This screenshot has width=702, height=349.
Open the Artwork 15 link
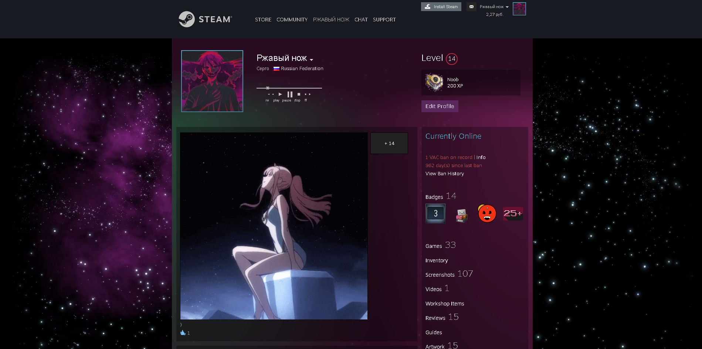[442, 346]
